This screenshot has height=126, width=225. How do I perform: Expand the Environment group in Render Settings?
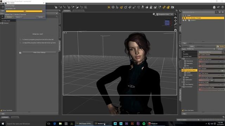pyautogui.click(x=182, y=87)
